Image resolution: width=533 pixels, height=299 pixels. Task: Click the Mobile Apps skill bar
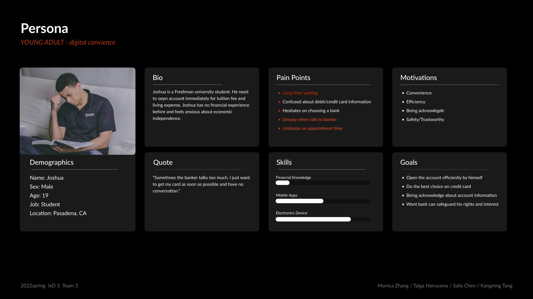click(323, 201)
